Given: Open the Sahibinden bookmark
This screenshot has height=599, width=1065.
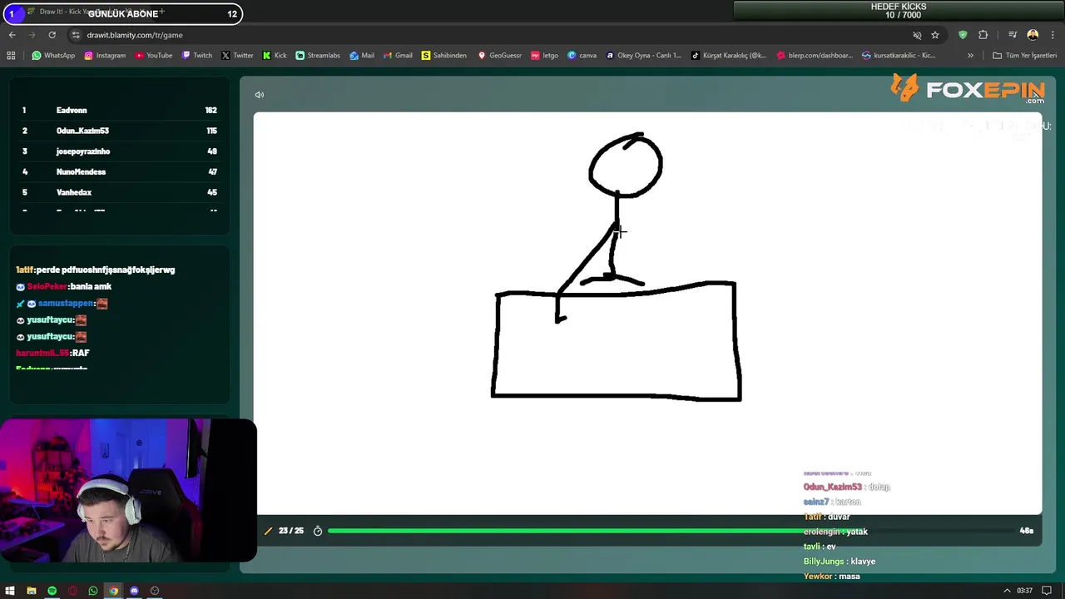Looking at the screenshot, I should pyautogui.click(x=444, y=56).
